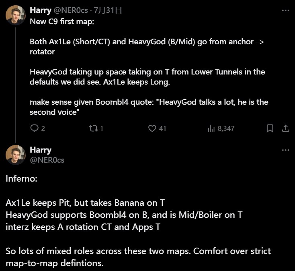Reply to the first Harry tweet
Screen dimensions: 295x271
click(x=35, y=128)
